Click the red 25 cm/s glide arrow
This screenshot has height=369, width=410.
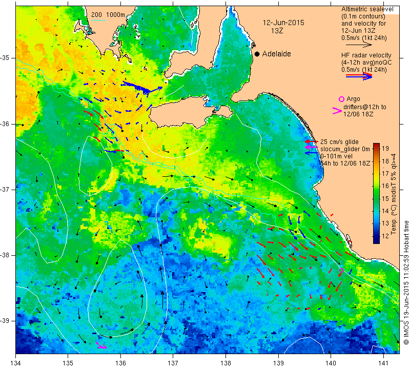click(x=312, y=141)
